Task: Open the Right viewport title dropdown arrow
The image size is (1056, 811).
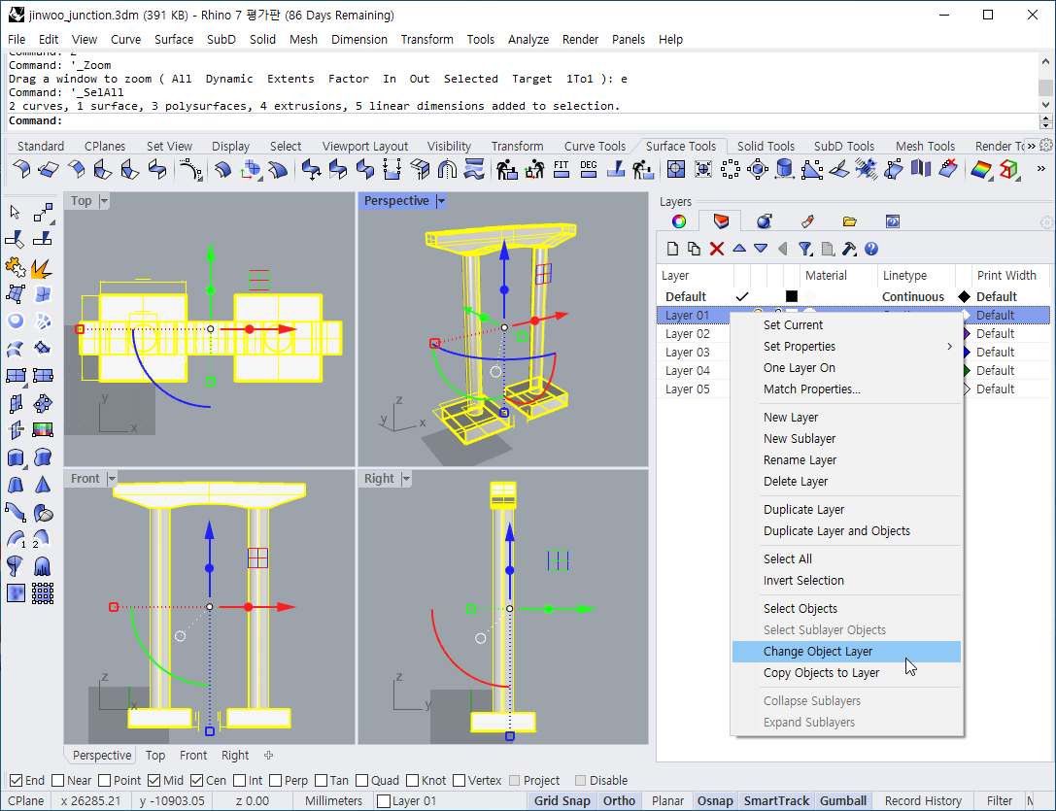Action: click(x=405, y=478)
